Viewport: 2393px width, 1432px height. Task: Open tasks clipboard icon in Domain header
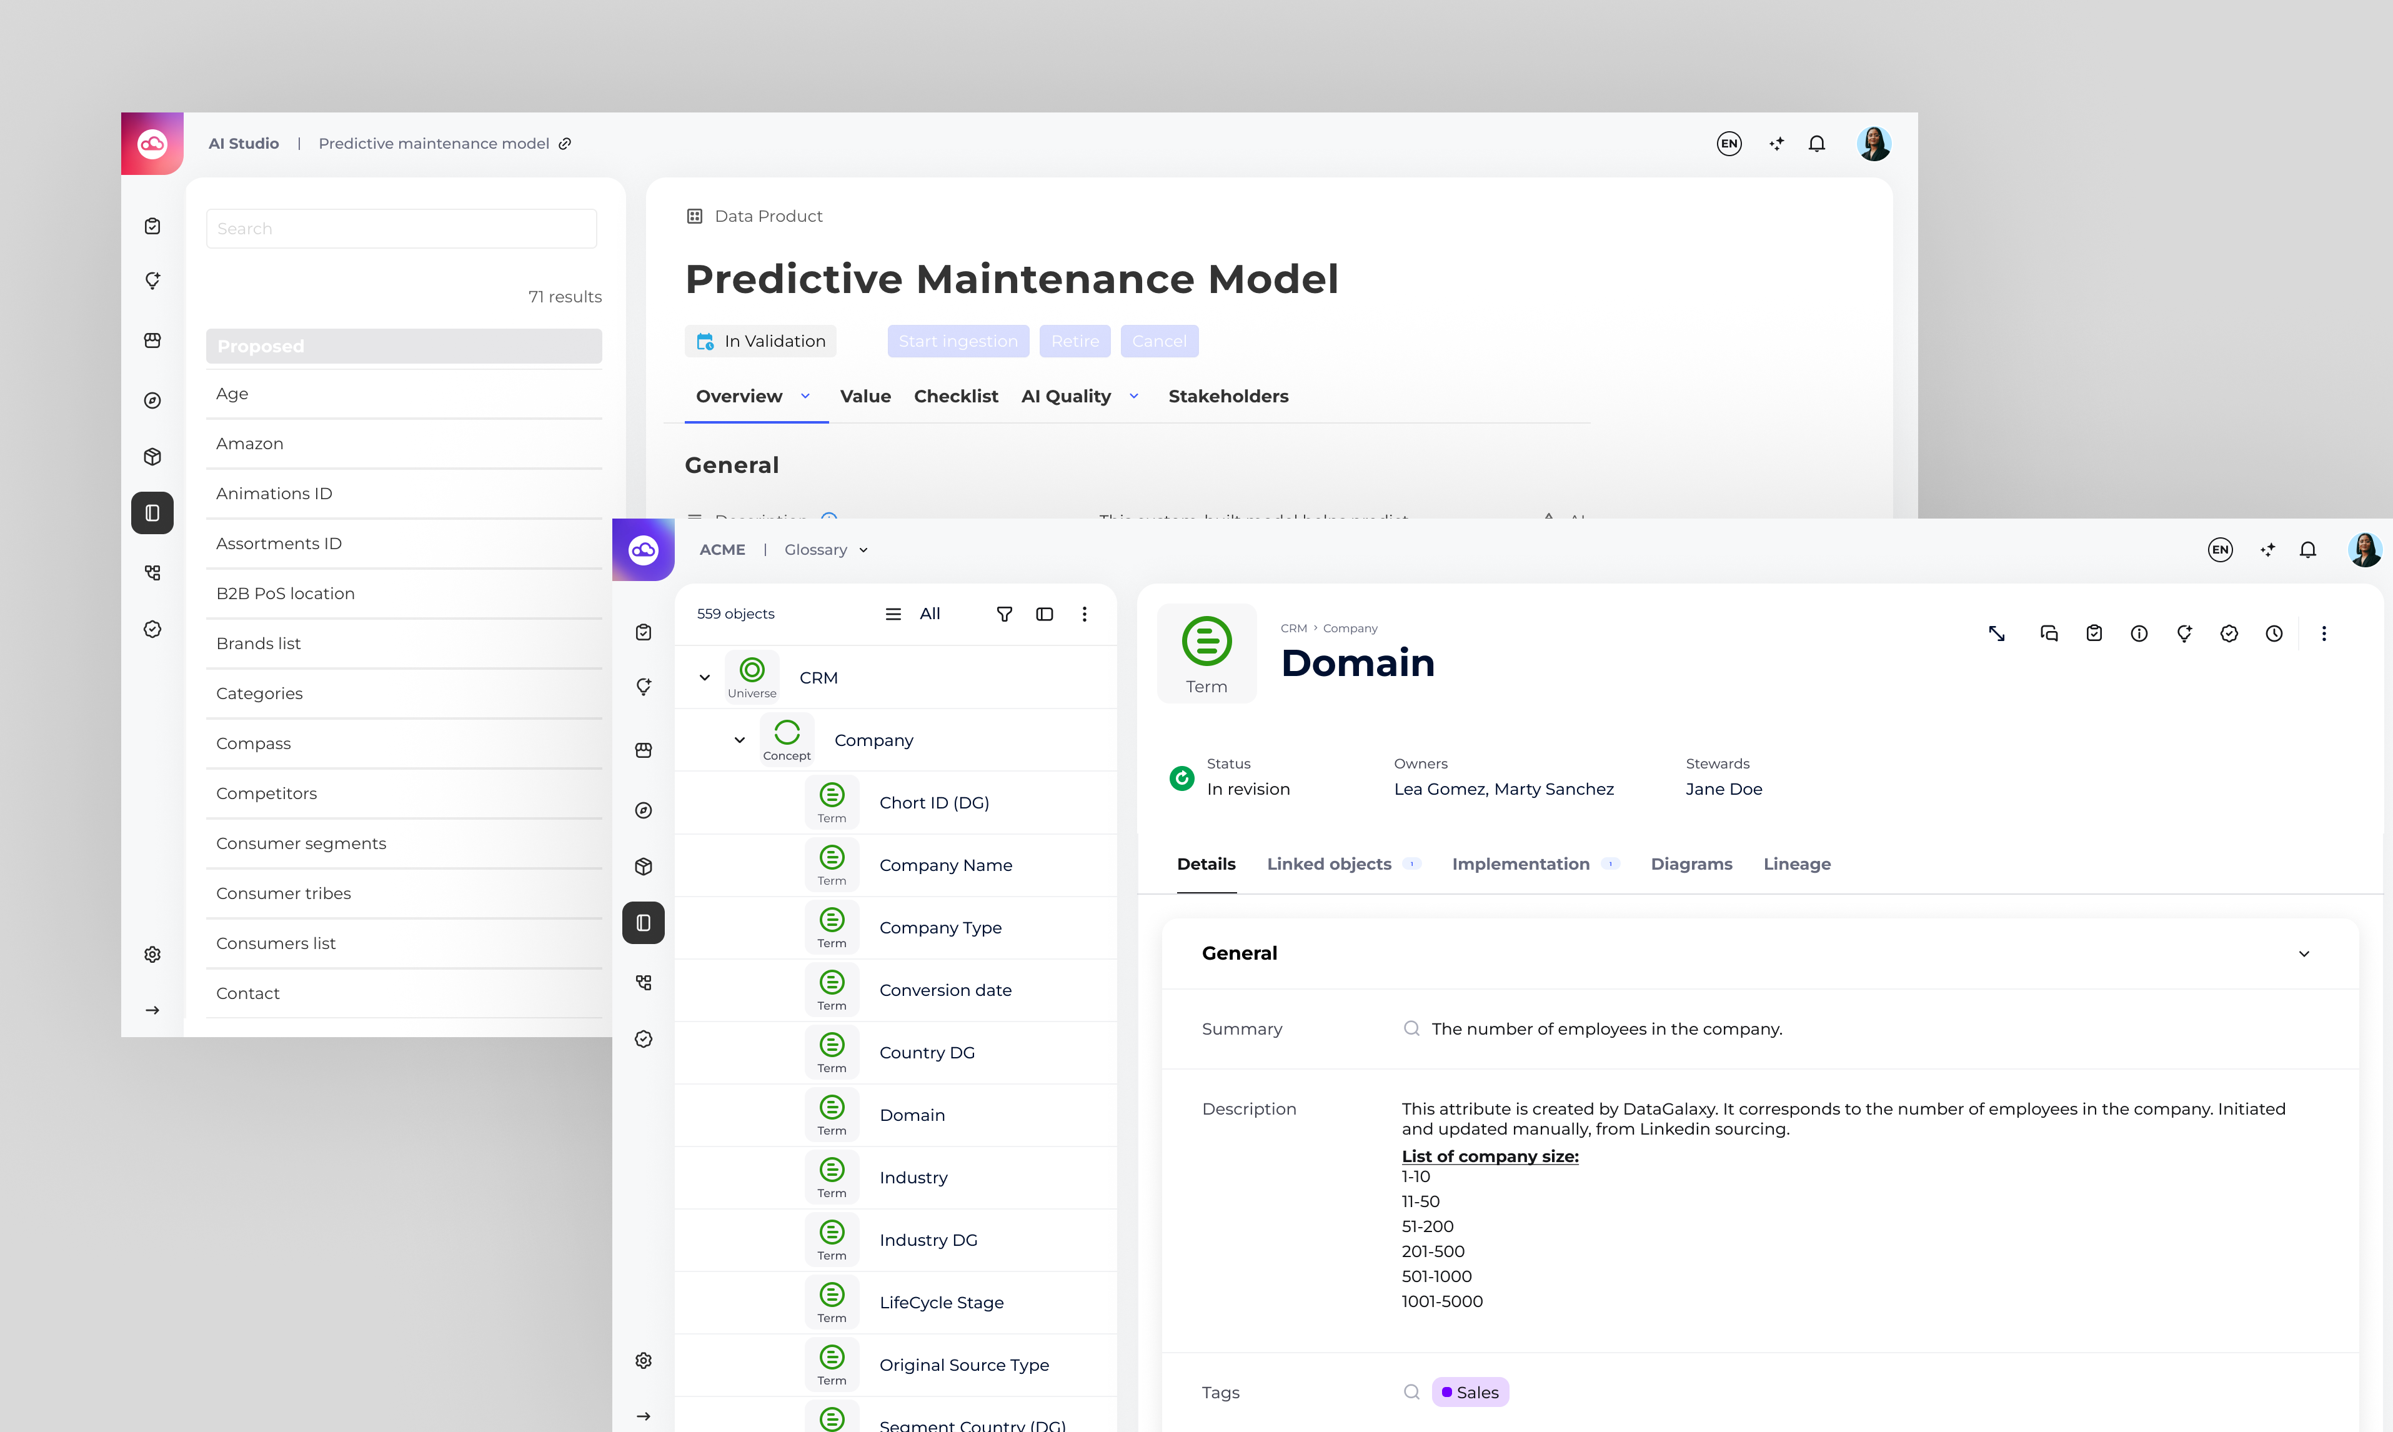tap(2094, 634)
